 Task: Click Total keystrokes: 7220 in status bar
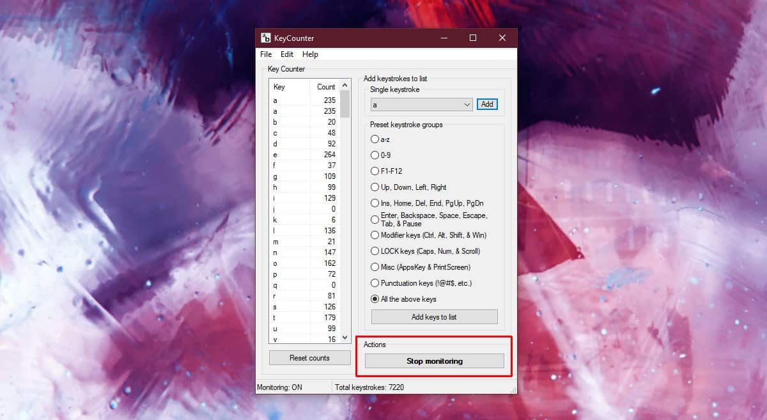[369, 387]
